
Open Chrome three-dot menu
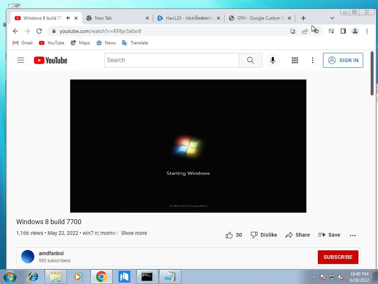pyautogui.click(x=367, y=31)
